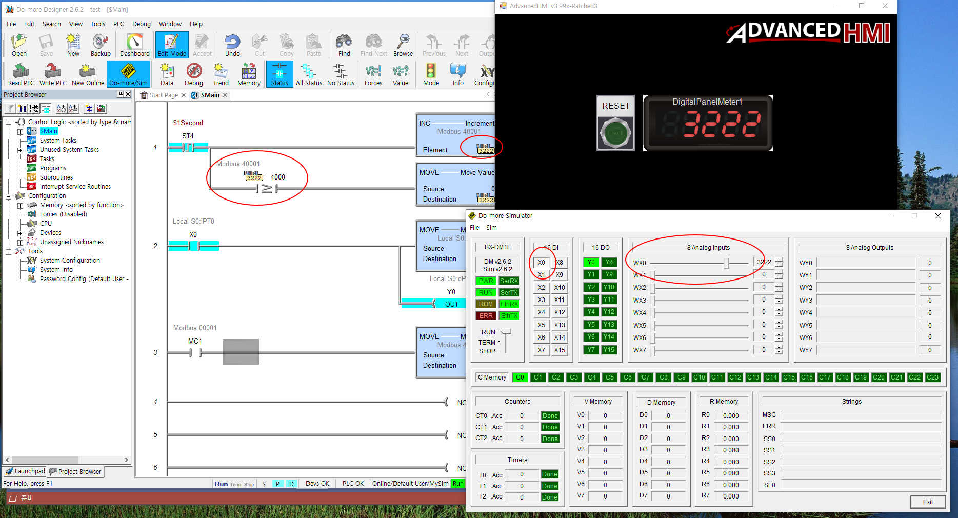Open the Trend view icon
The width and height of the screenshot is (958, 518).
pos(221,74)
